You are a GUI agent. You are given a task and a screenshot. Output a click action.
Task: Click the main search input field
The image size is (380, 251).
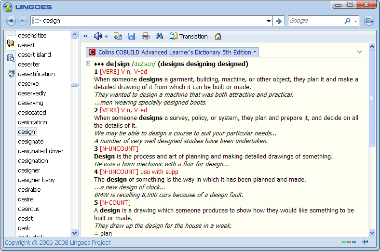[154, 21]
